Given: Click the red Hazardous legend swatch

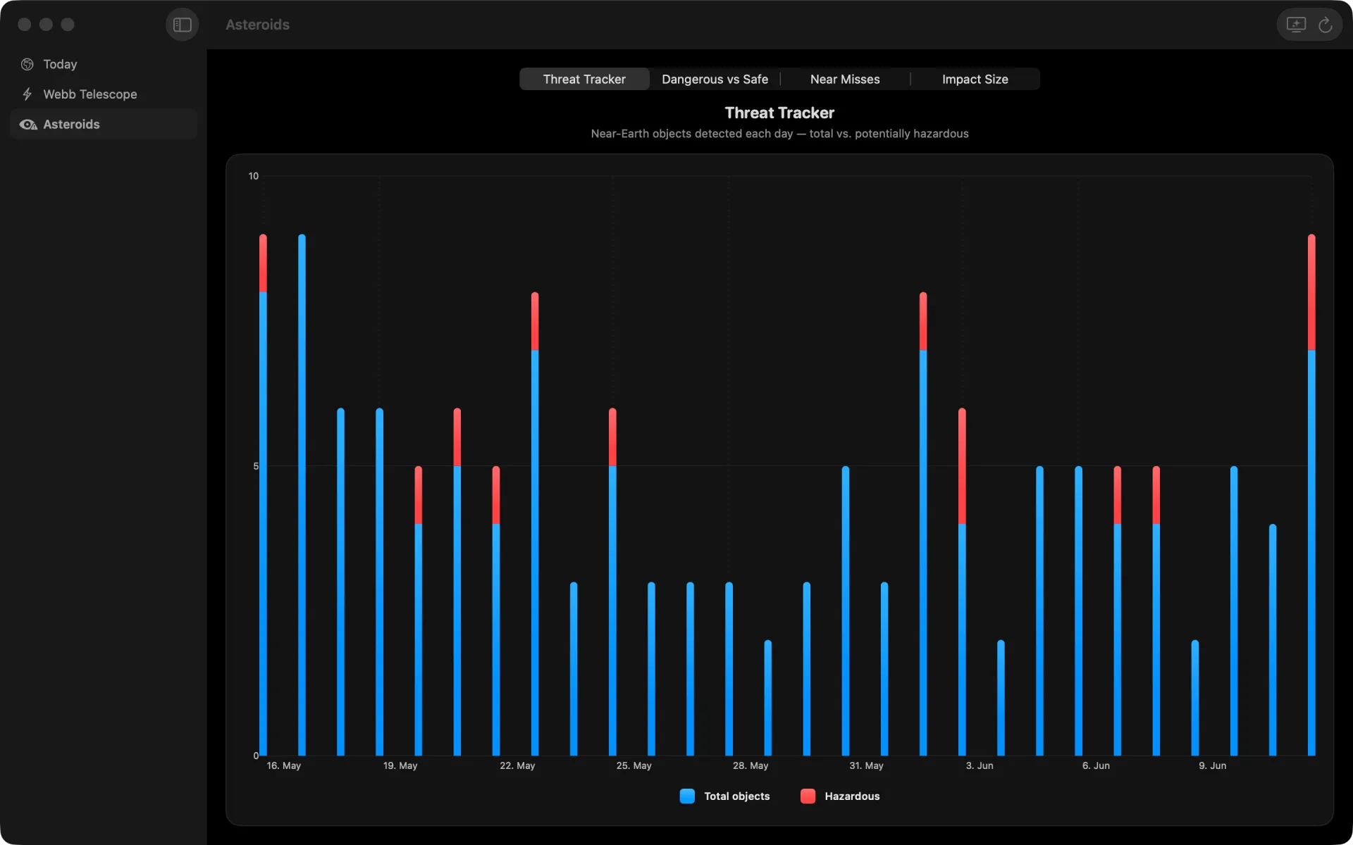Looking at the screenshot, I should pyautogui.click(x=808, y=796).
